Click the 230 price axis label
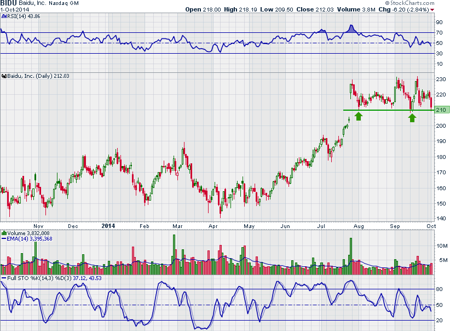Image resolution: width=450 pixels, height=331 pixels. point(441,79)
